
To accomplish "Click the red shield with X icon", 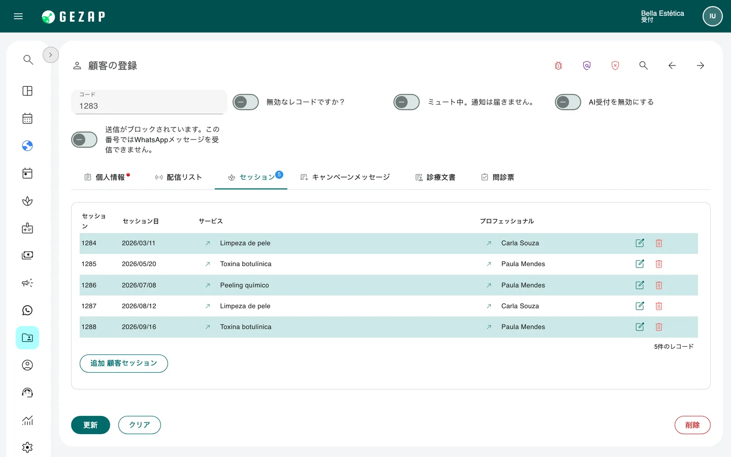I will pyautogui.click(x=615, y=66).
